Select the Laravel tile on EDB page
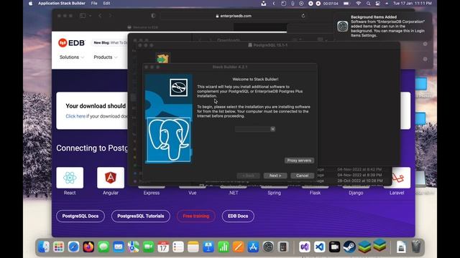Image resolution: width=460 pixels, height=258 pixels. click(397, 178)
